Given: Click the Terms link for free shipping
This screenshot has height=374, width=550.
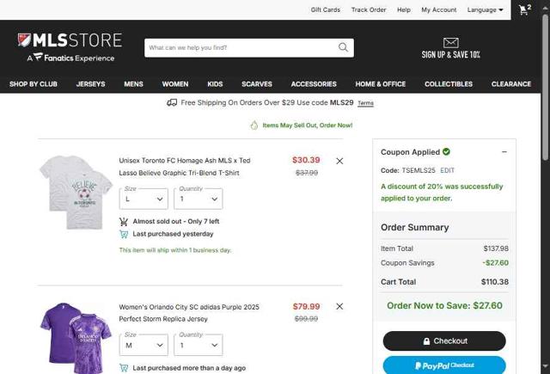Looking at the screenshot, I should pyautogui.click(x=365, y=103).
